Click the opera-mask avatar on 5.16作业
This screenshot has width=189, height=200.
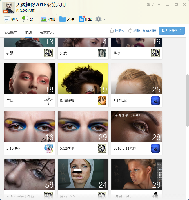[48, 148]
